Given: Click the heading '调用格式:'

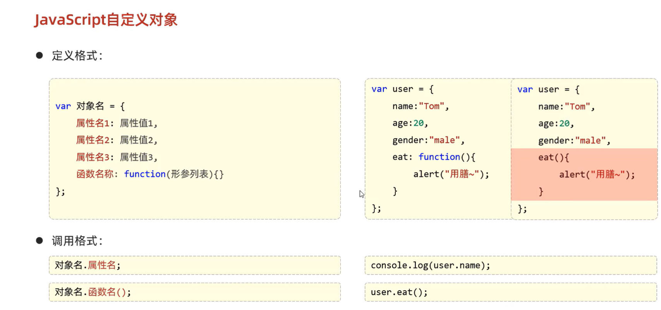Looking at the screenshot, I should tap(77, 241).
